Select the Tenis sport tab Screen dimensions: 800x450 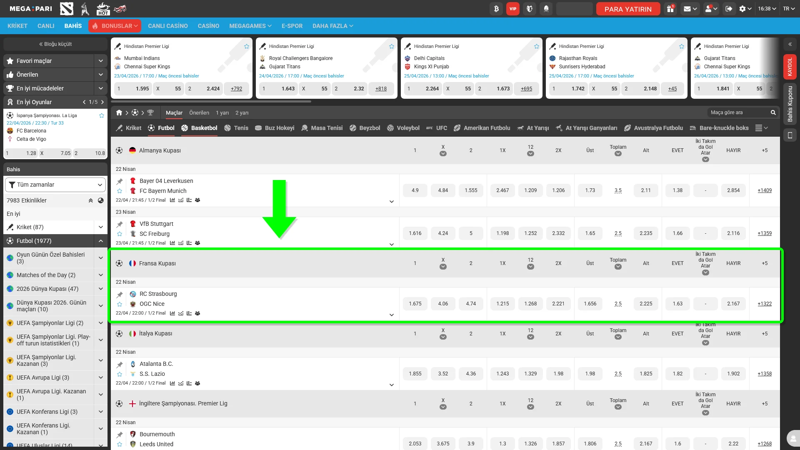pos(236,128)
